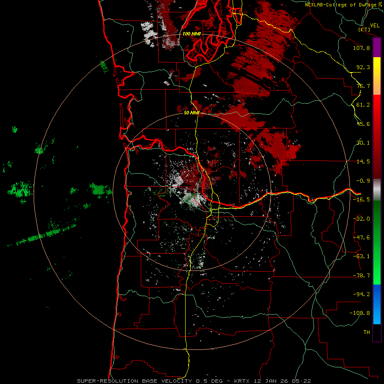
Task: Click the VEL legend title
Action: (375, 26)
